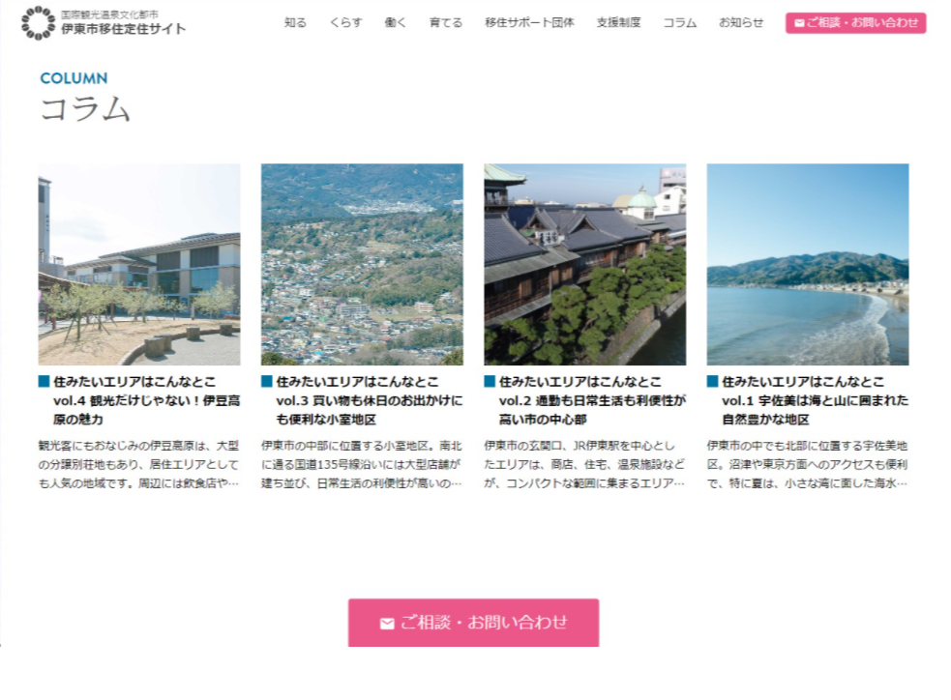
Task: Read the vol.3 小室地区 article title
Action: pos(368,400)
